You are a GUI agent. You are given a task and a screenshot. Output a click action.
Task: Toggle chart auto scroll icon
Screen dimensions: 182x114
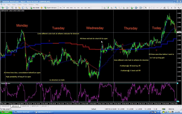tap(124, 8)
